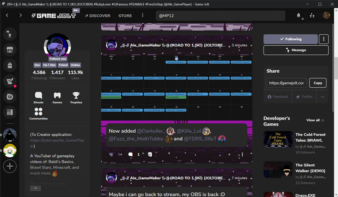Open profile Shouts section
This screenshot has width=338, height=197.
[38, 98]
